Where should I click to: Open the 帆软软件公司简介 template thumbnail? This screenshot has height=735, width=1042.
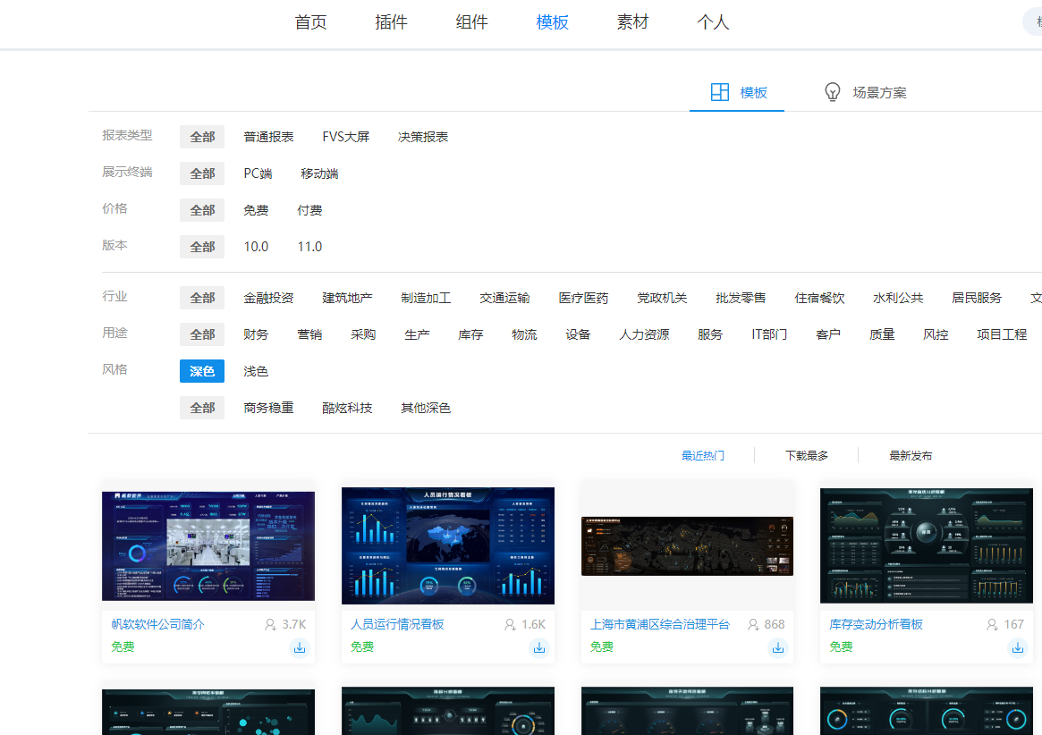pyautogui.click(x=208, y=545)
